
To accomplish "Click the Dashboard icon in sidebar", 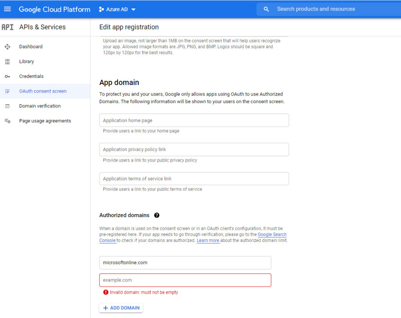I will [7, 47].
